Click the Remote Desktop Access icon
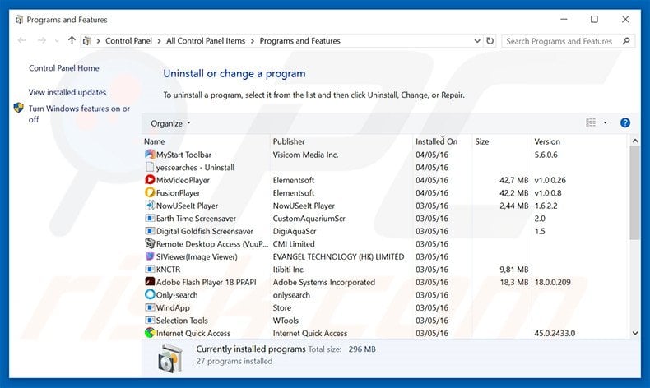Viewport: 650px width, 388px height. (150, 244)
